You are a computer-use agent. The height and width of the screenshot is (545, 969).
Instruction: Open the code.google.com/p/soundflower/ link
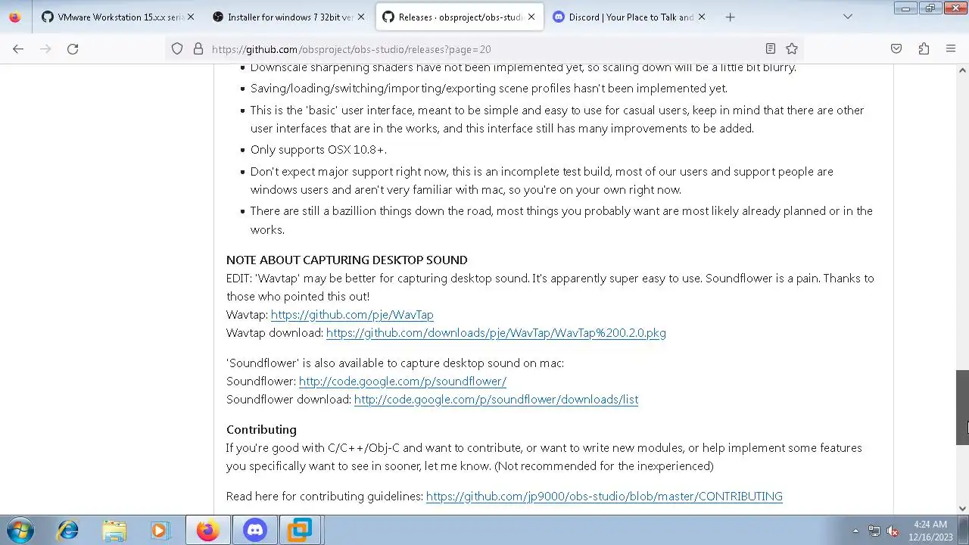click(403, 381)
